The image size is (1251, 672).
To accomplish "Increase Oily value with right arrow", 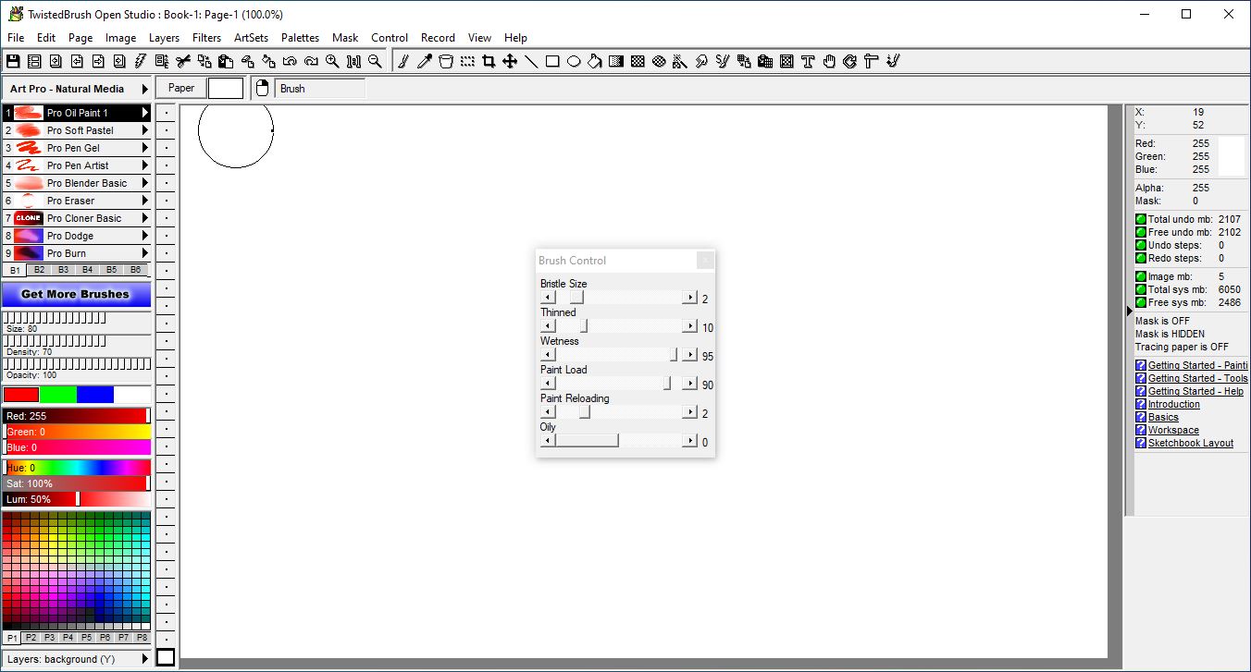I will coord(689,441).
